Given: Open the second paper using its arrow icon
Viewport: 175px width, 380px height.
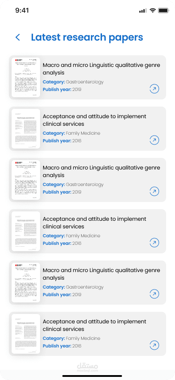Looking at the screenshot, I should (155, 140).
